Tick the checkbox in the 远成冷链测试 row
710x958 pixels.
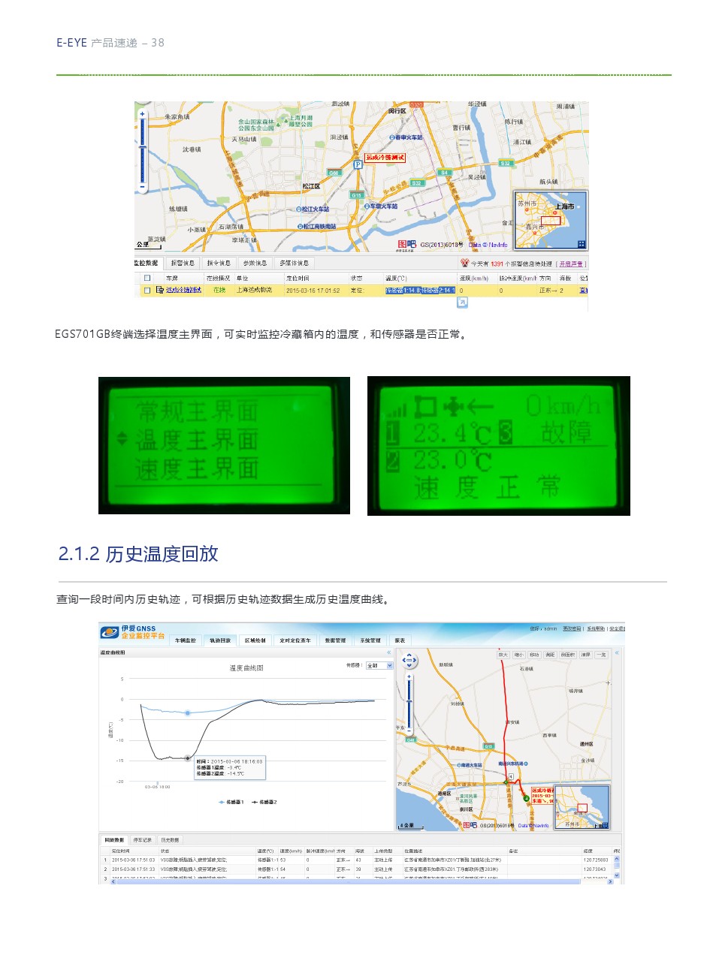pos(147,290)
